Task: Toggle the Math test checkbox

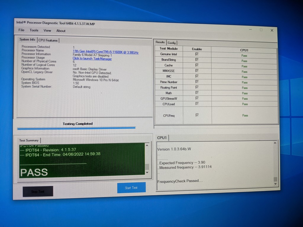Action: click(x=197, y=93)
